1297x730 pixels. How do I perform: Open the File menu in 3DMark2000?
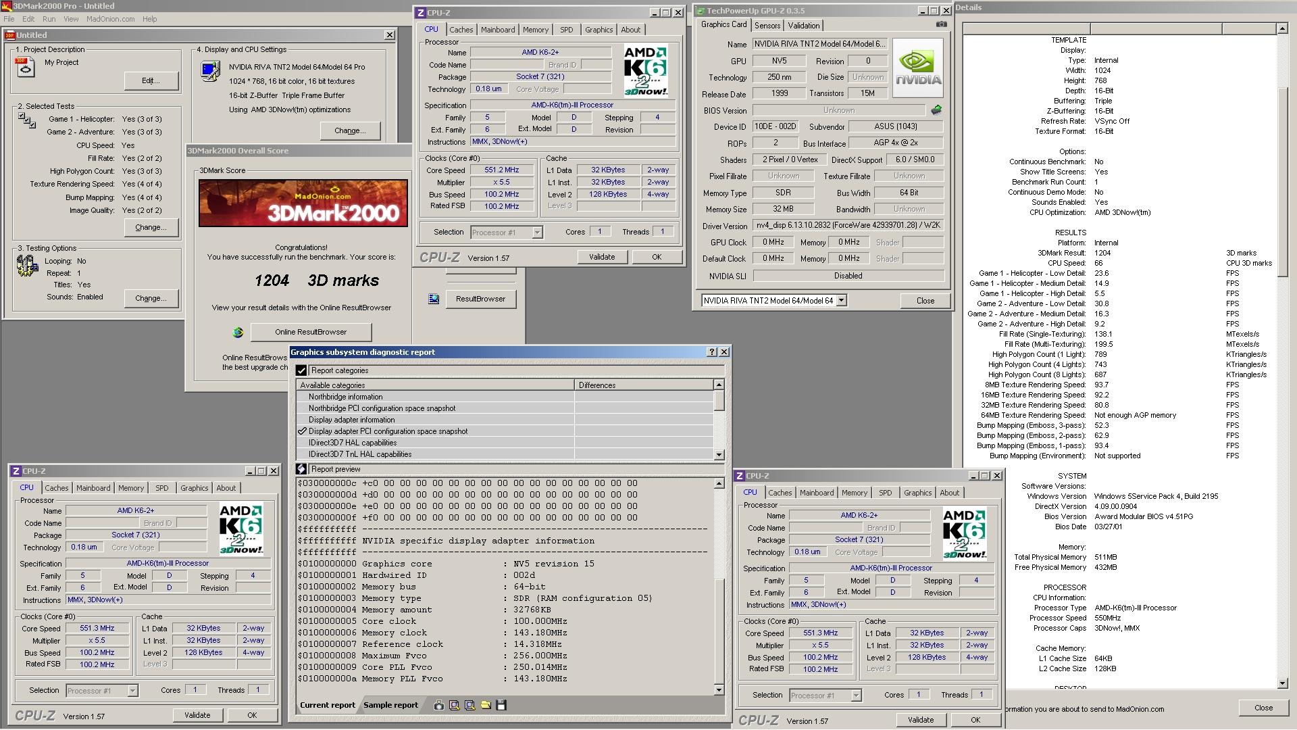[x=9, y=19]
